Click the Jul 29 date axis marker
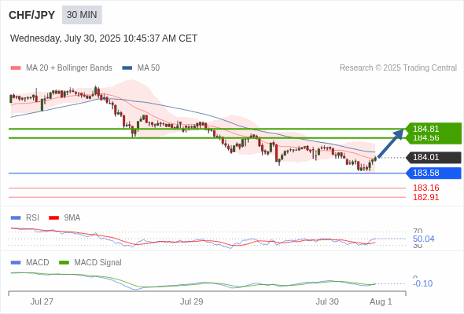 (191, 301)
